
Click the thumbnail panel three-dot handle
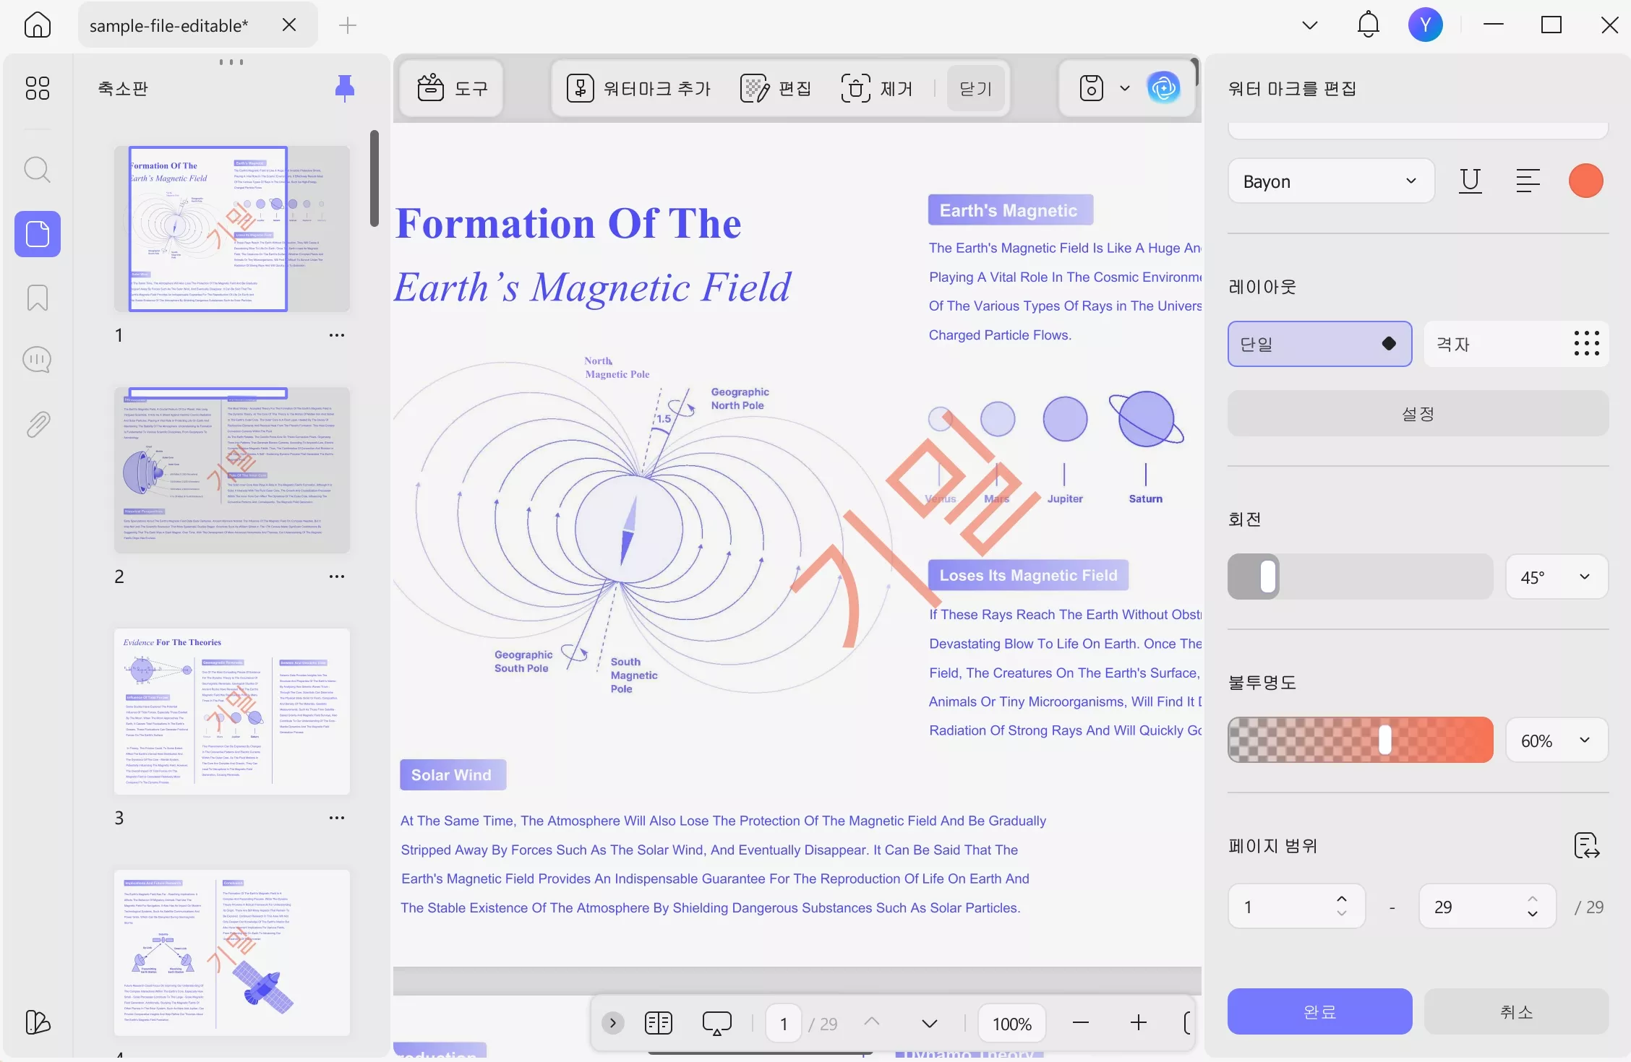[231, 62]
